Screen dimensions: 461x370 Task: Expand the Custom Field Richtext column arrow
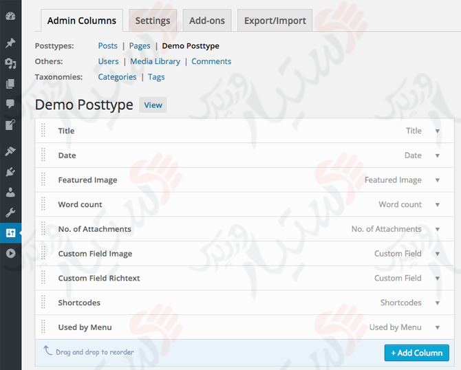point(438,279)
